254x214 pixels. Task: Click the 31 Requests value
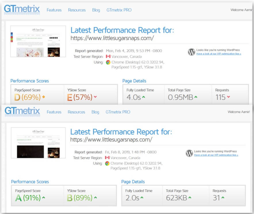[216, 198]
